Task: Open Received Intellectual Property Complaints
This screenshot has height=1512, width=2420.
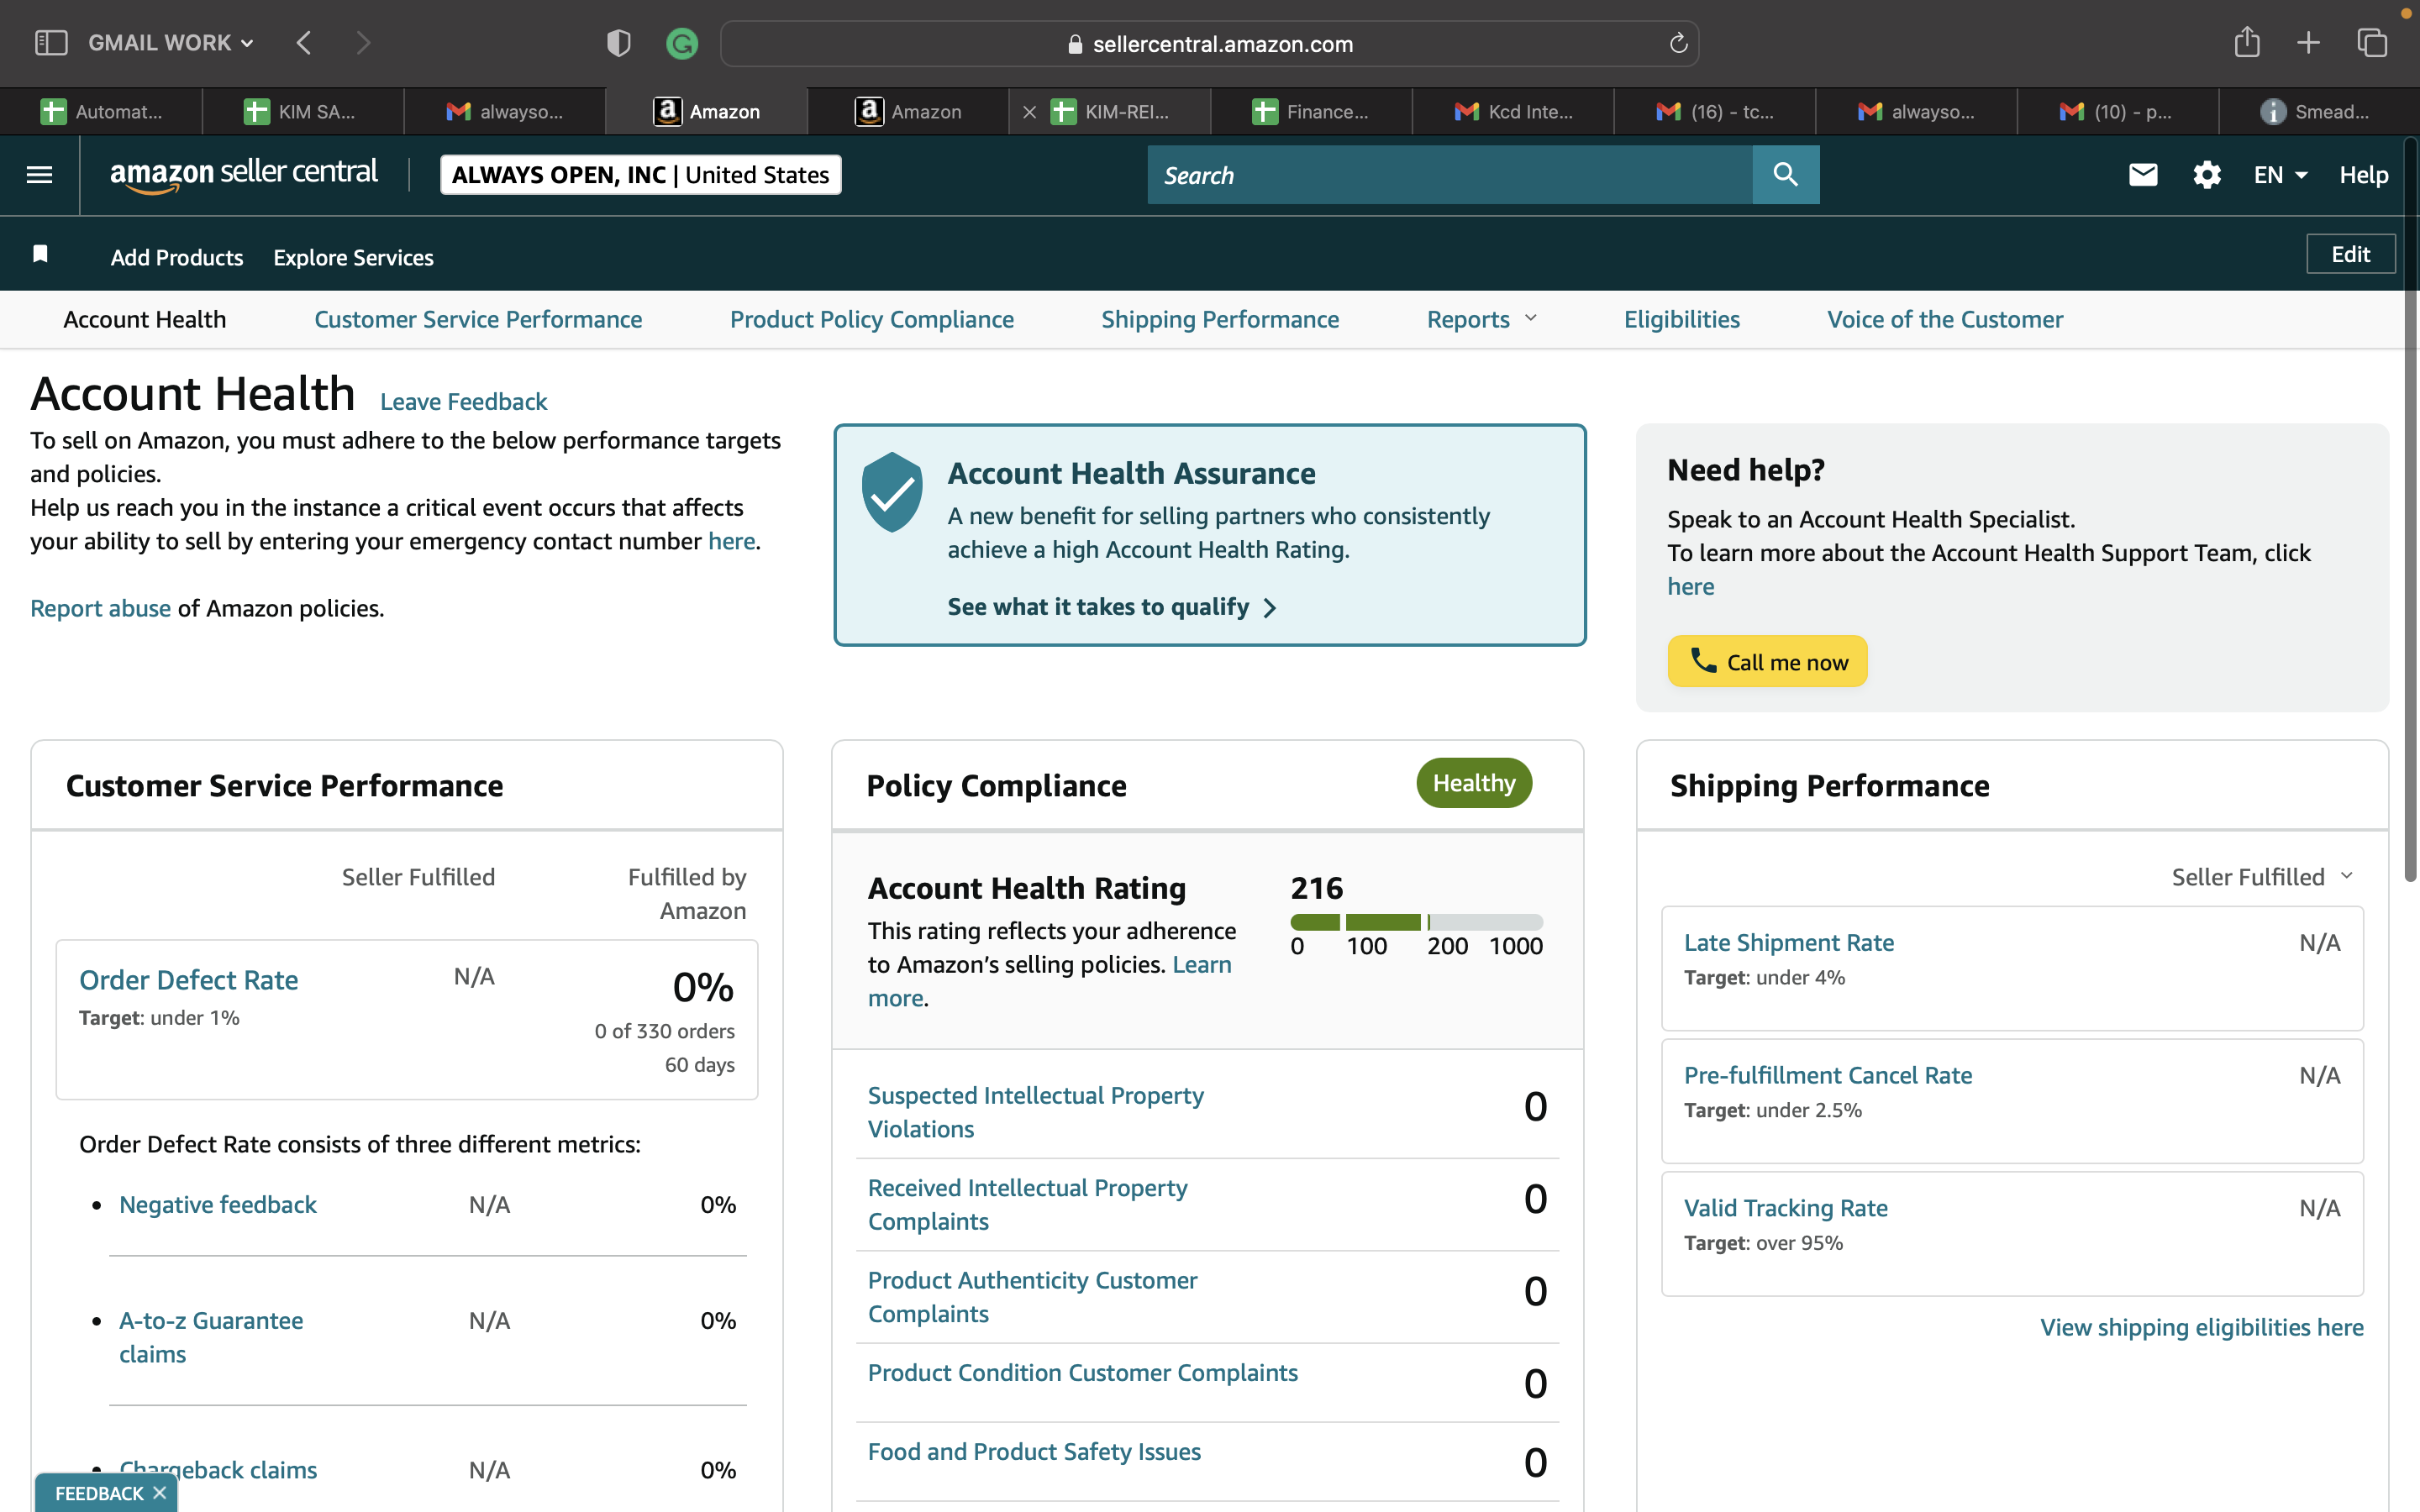Action: 1028,1204
